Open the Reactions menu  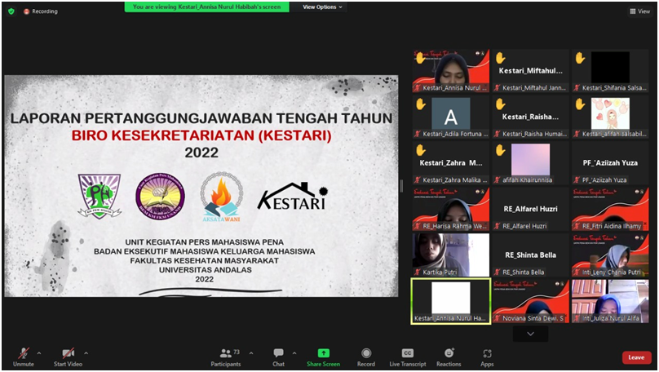pyautogui.click(x=449, y=357)
